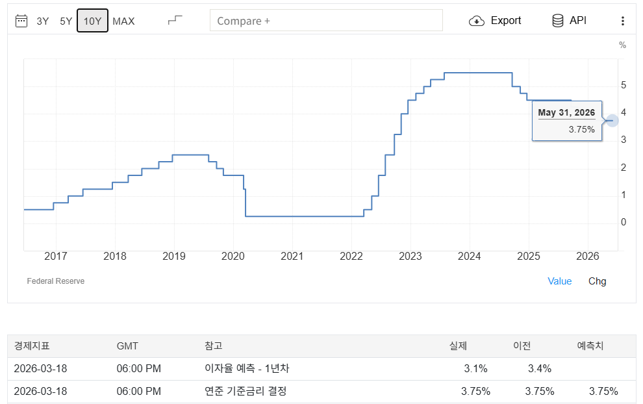Image resolution: width=643 pixels, height=404 pixels.
Task: Click the % unit label above the y-axis
Action: 622,45
